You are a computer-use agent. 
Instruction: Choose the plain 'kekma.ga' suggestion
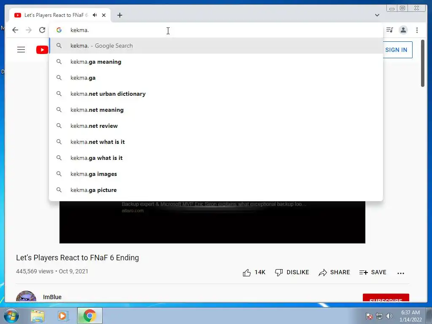pos(216,78)
